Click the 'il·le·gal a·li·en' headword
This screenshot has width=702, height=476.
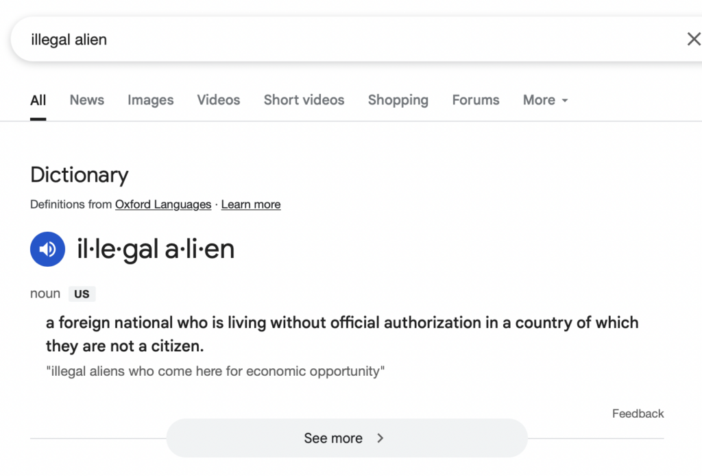point(156,249)
